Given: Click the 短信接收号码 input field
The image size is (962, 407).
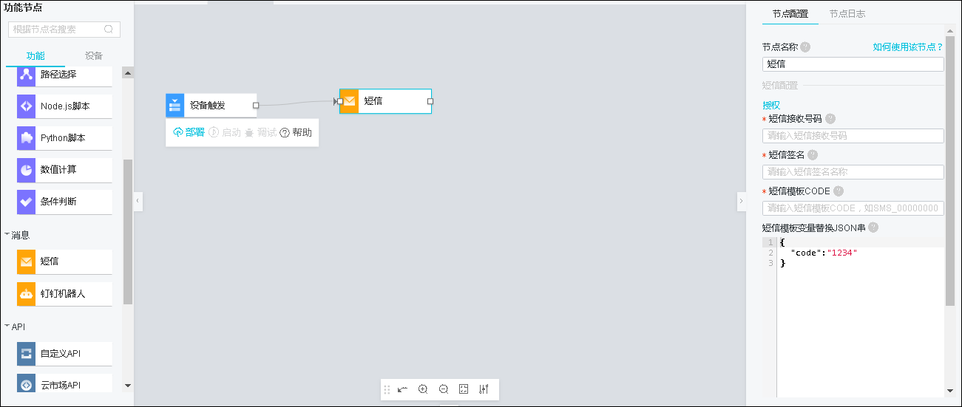Looking at the screenshot, I should coord(853,136).
